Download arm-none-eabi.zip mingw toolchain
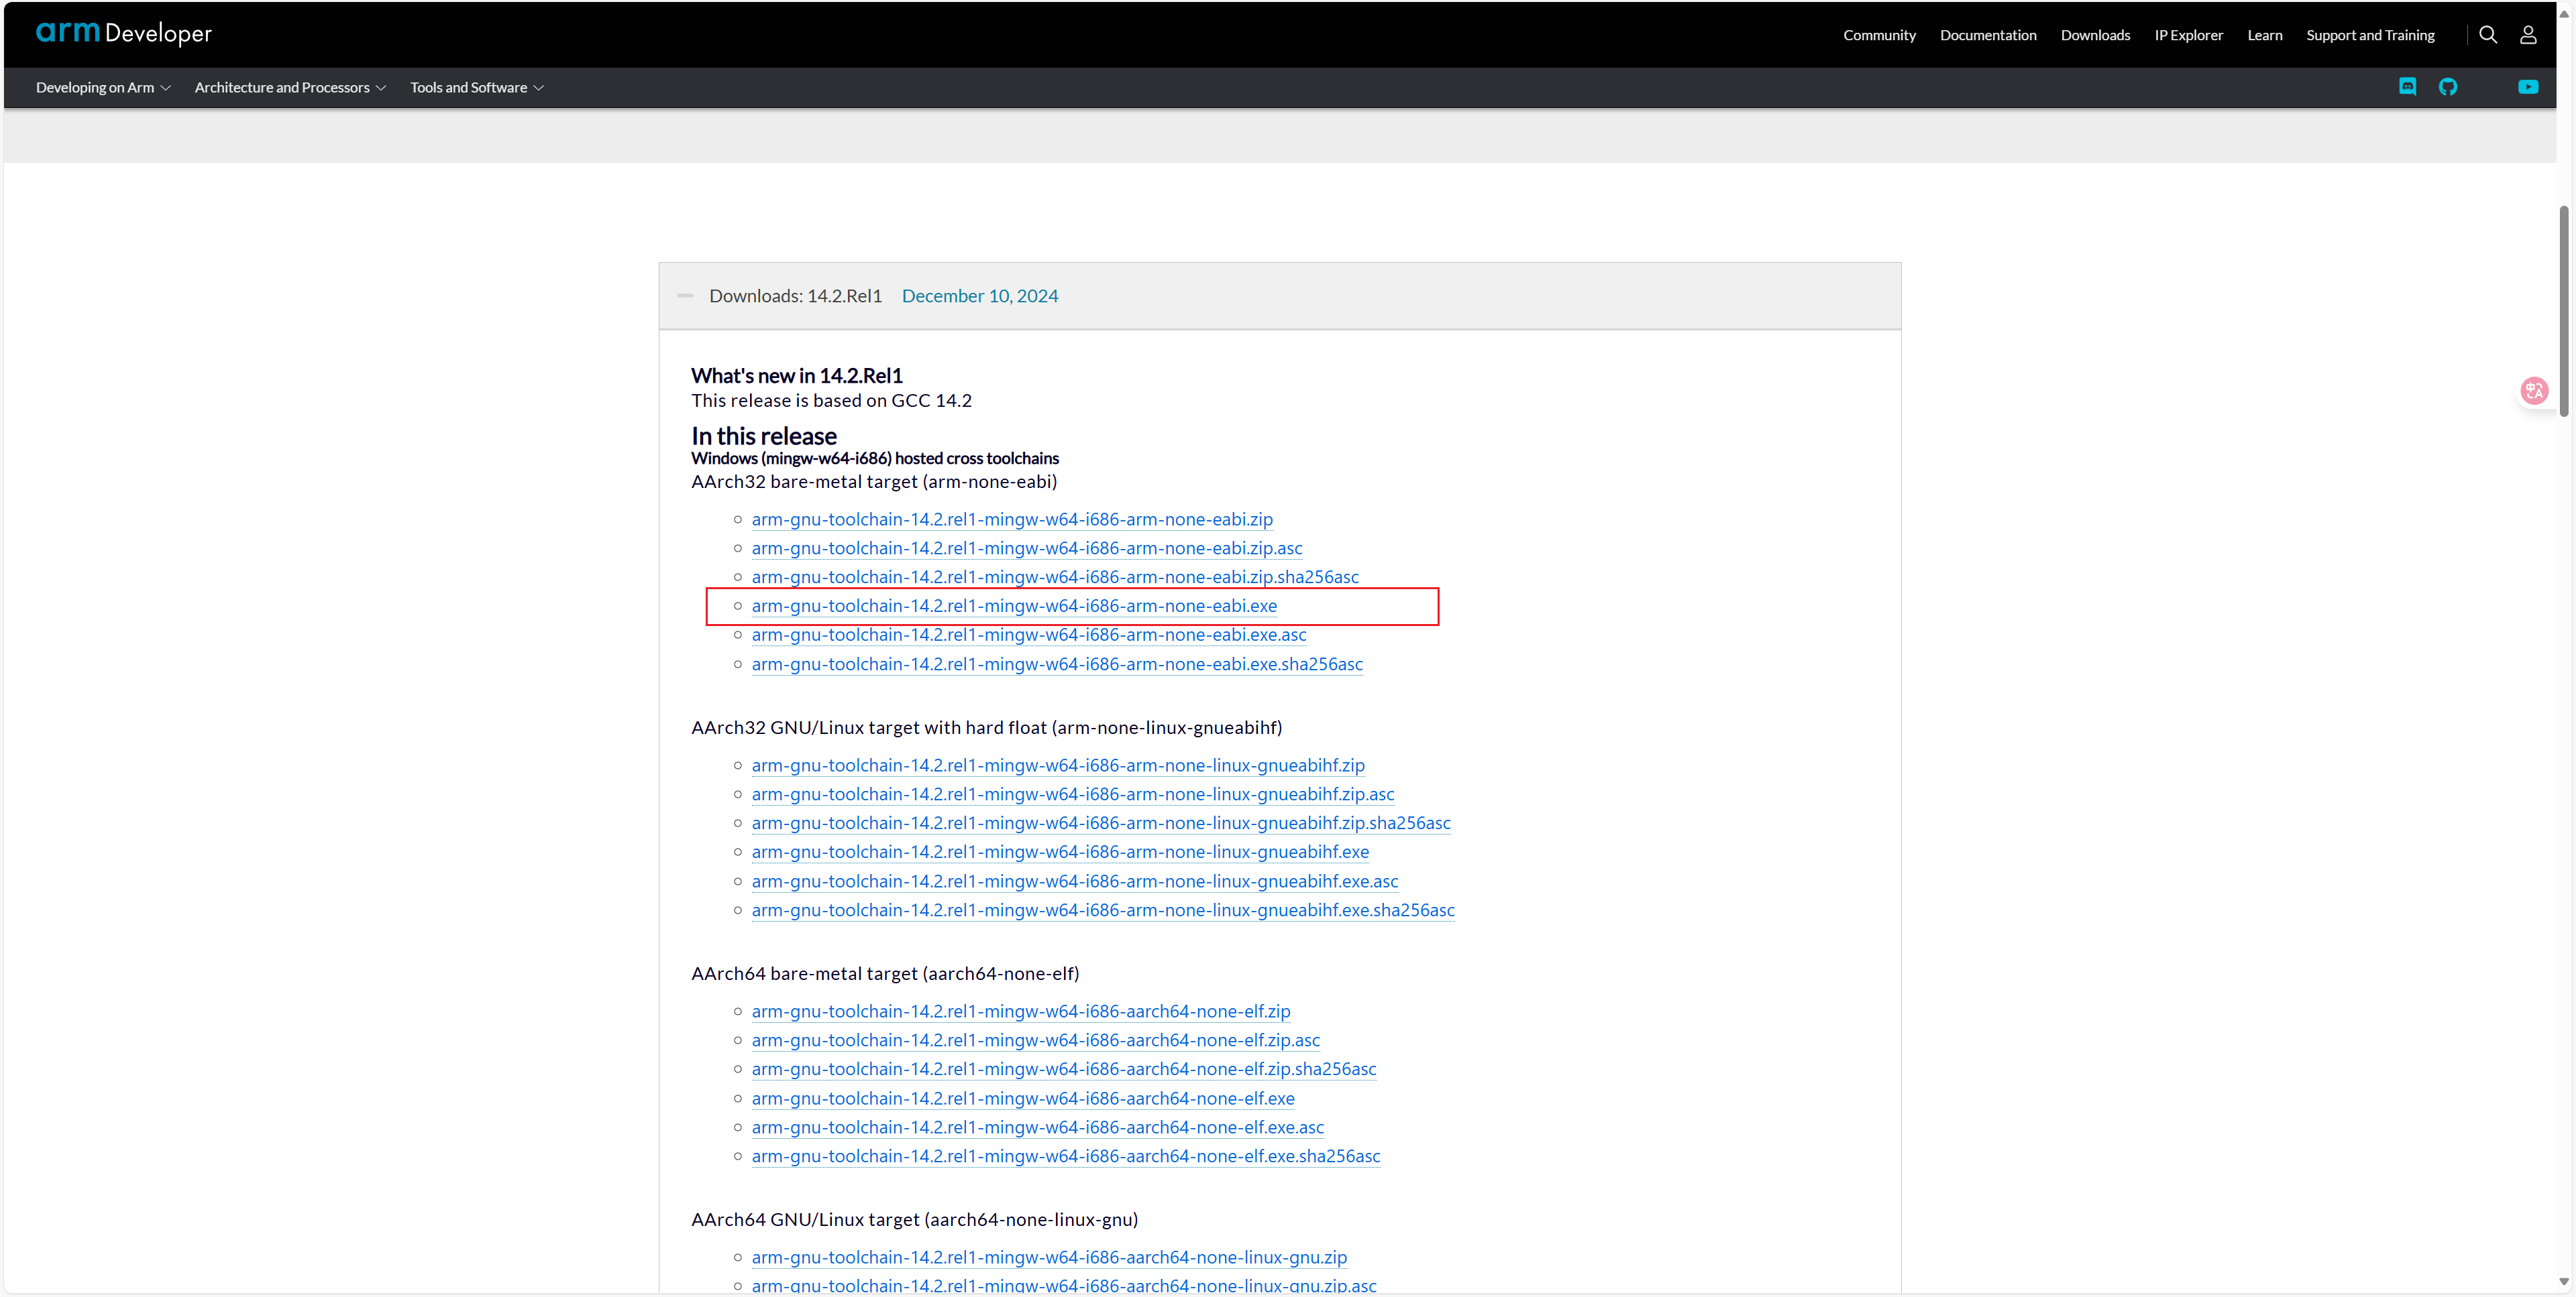Screen dimensions: 2576x1297 1012,519
